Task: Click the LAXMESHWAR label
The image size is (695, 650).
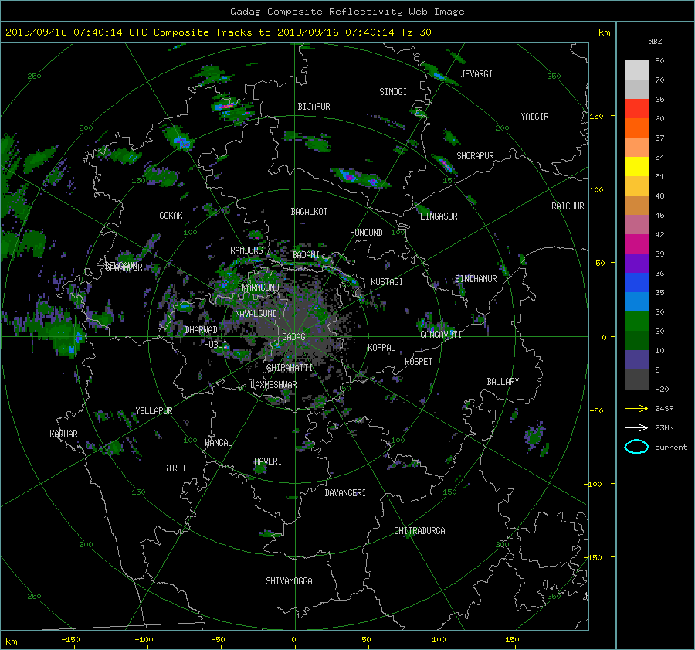Action: (x=273, y=385)
